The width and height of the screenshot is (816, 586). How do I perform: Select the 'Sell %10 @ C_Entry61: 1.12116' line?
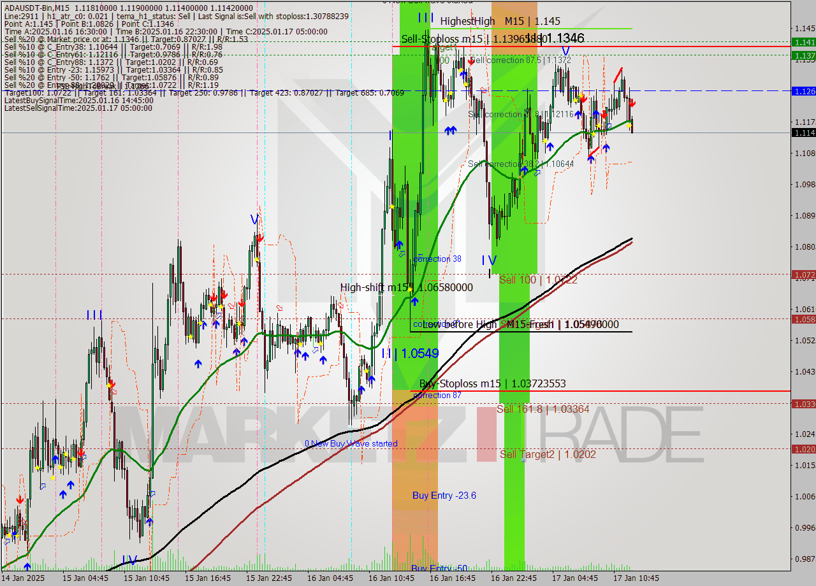tap(113, 54)
